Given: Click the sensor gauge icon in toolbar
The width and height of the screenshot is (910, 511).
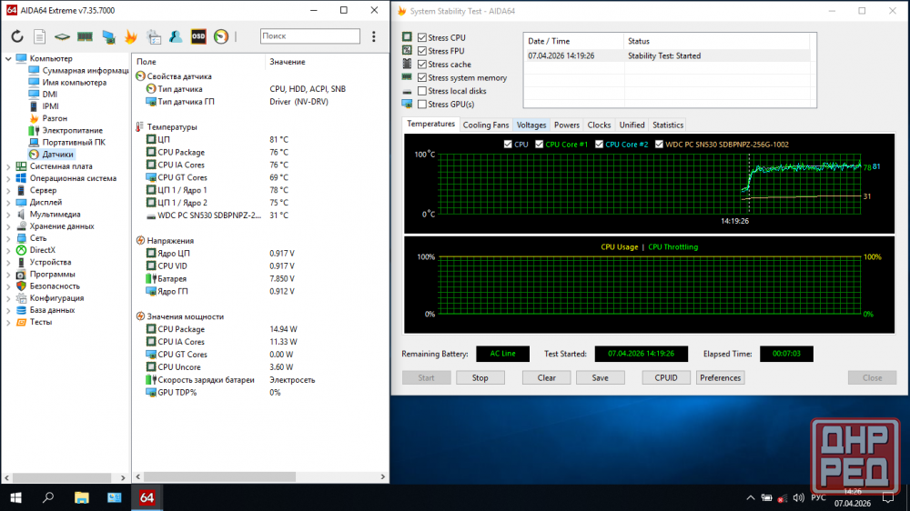Looking at the screenshot, I should pyautogui.click(x=220, y=37).
